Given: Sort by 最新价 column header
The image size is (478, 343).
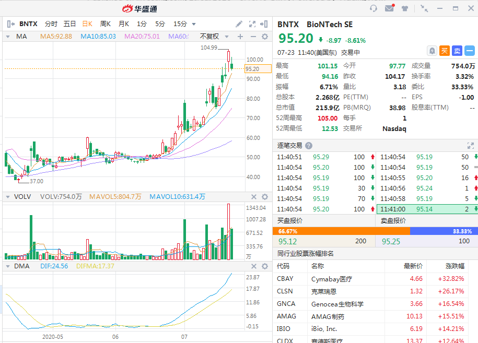Looking at the screenshot, I should (x=413, y=266).
